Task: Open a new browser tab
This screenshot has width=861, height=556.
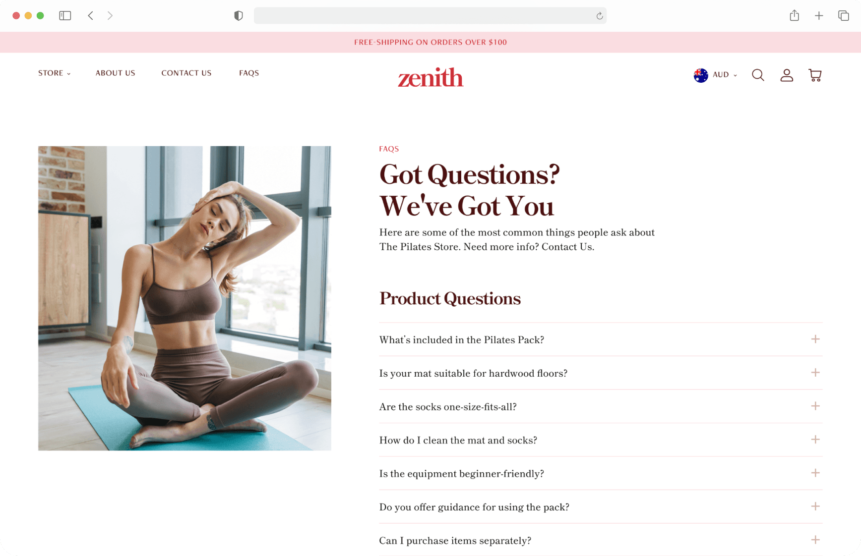Action: coord(819,16)
